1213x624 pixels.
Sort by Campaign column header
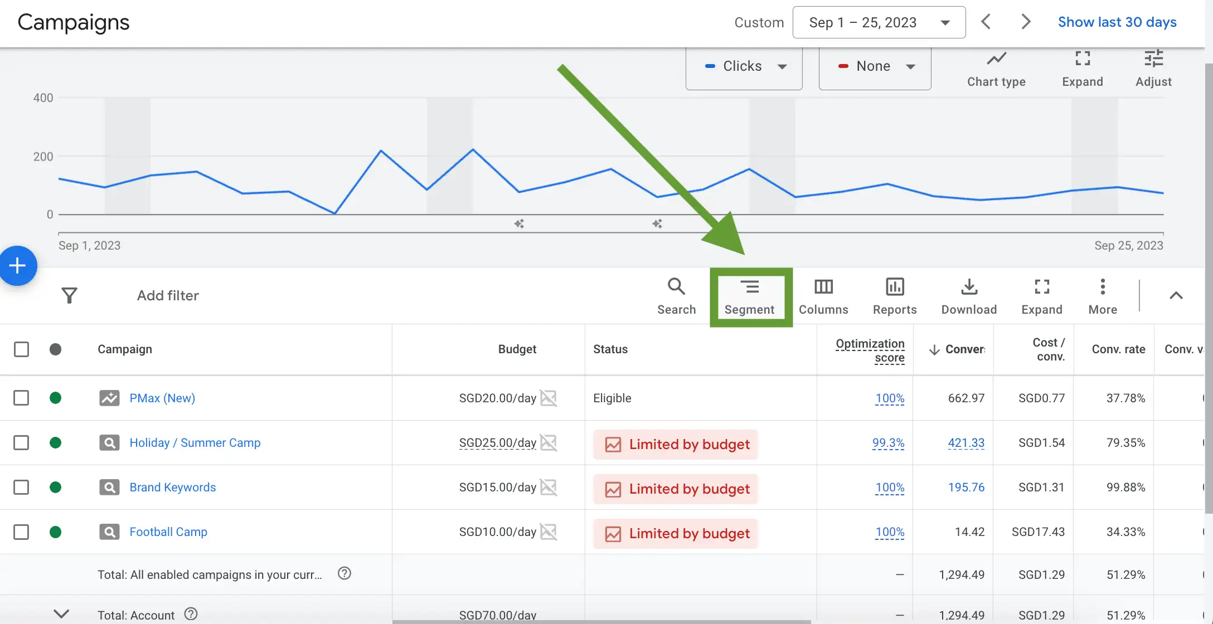(x=125, y=349)
